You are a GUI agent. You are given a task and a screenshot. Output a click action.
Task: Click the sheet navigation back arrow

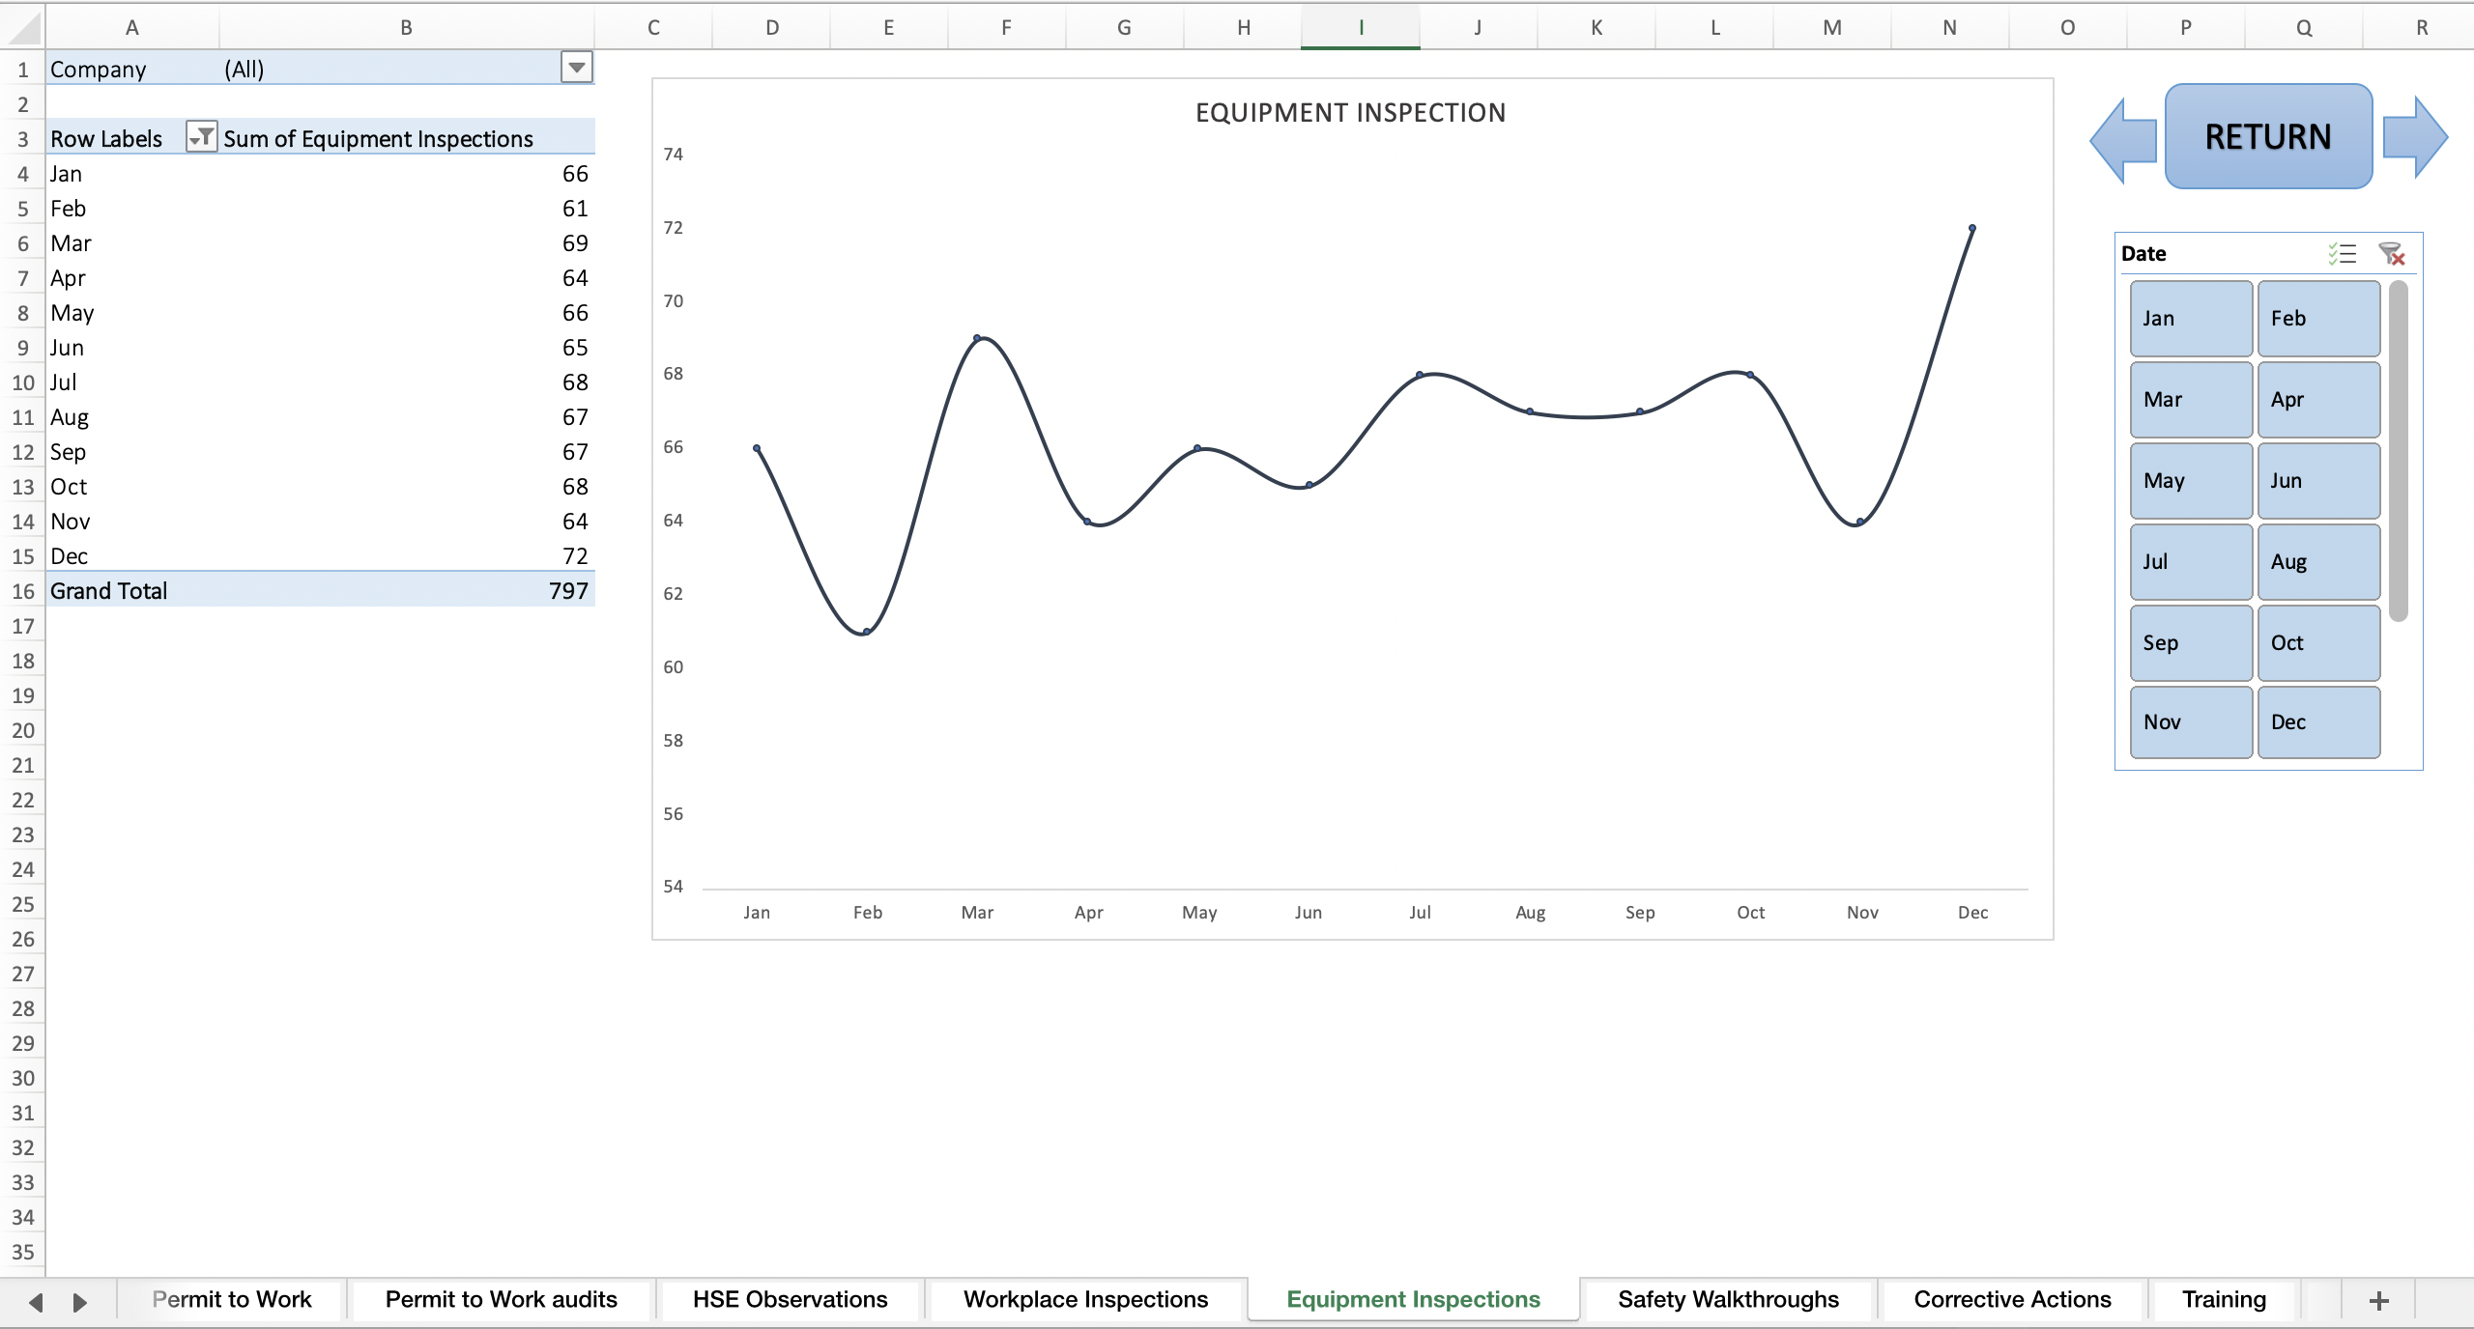[35, 1300]
